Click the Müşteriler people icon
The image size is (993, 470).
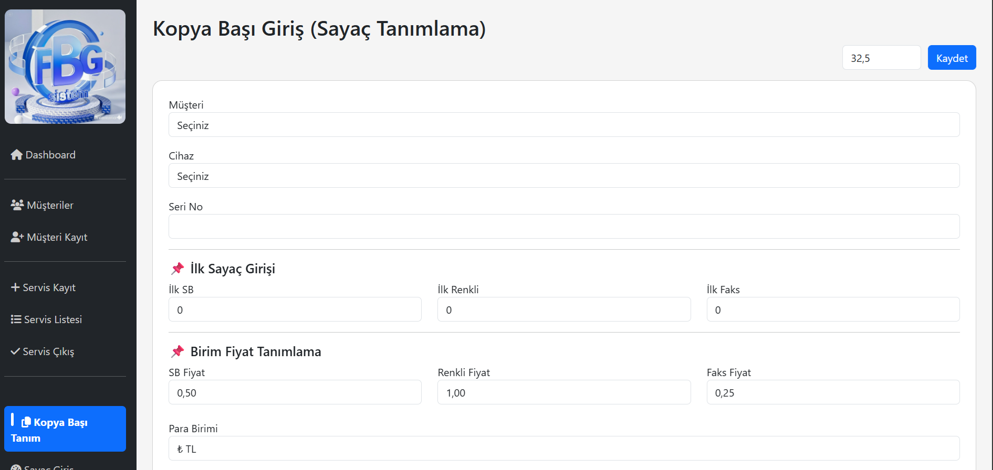tap(17, 205)
